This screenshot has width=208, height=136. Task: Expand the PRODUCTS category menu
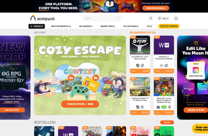coord(37,26)
